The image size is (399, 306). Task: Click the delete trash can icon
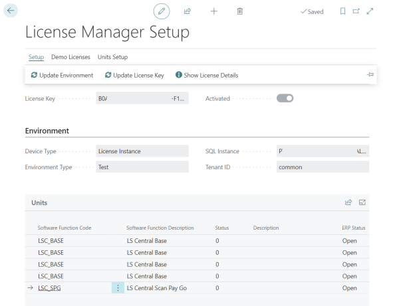(240, 11)
